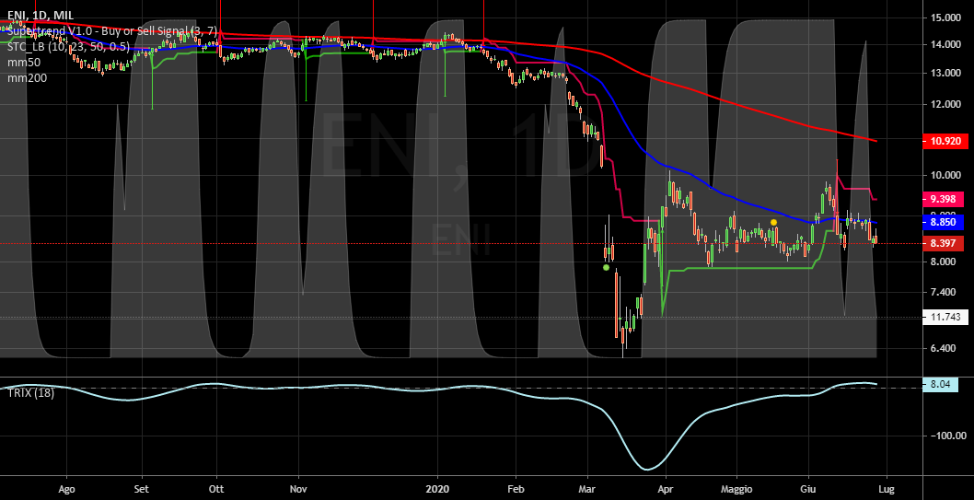Screen dimensions: 974x500
Task: Click the 12.000 price axis label
Action: pyautogui.click(x=945, y=104)
